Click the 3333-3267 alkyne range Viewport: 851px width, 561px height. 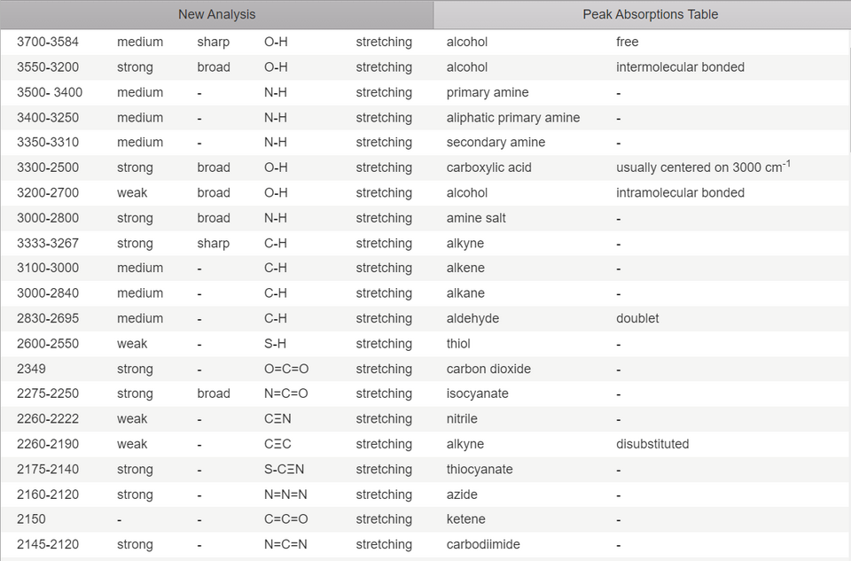[48, 243]
